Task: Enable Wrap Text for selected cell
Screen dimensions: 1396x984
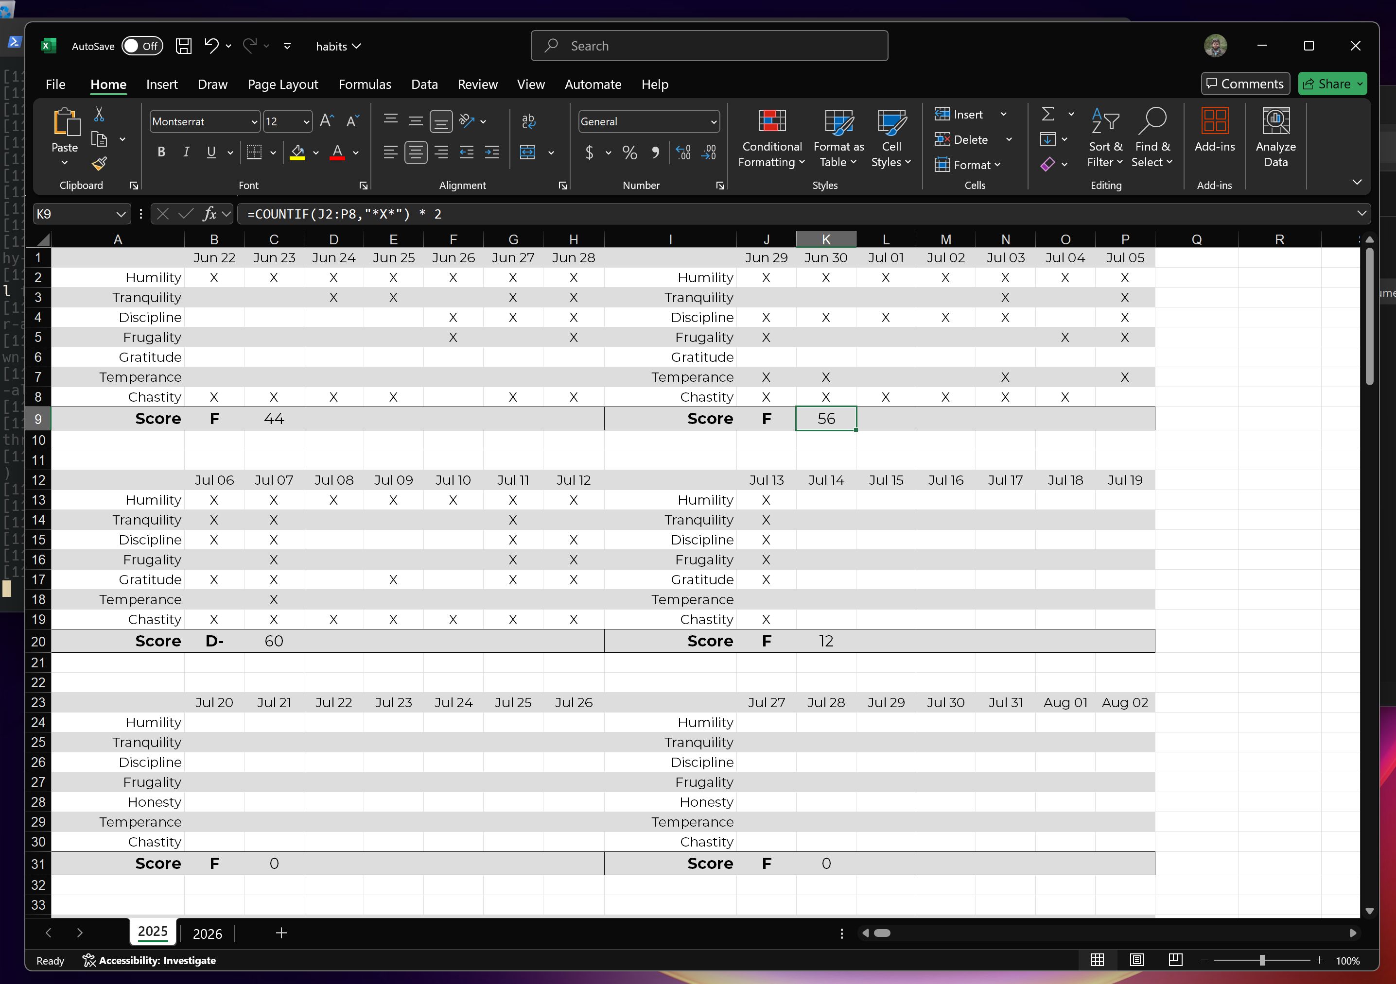Action: pos(528,121)
